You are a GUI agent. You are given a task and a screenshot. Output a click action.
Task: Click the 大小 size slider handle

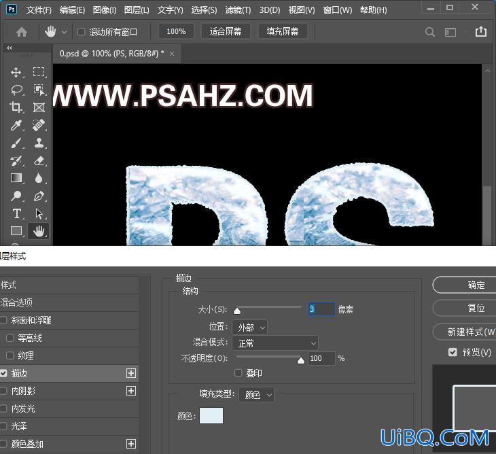(237, 311)
